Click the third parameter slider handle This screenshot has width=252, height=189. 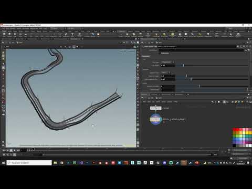click(191, 79)
